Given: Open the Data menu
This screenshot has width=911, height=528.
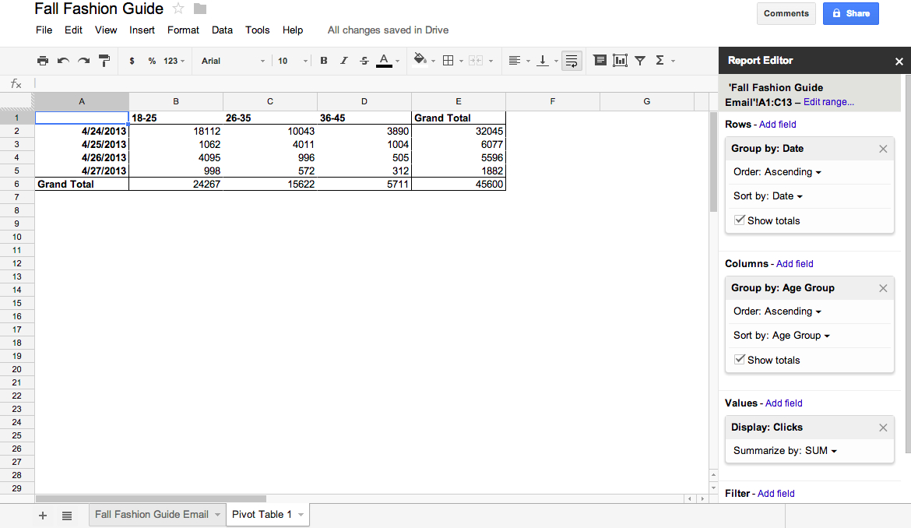Looking at the screenshot, I should tap(222, 30).
